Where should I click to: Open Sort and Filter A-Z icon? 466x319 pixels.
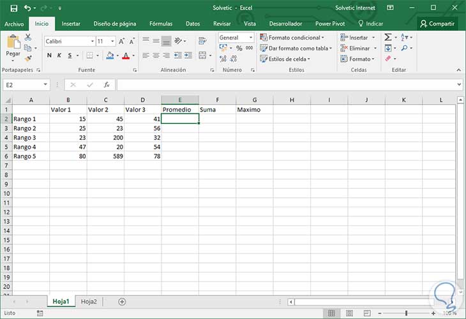(x=404, y=37)
